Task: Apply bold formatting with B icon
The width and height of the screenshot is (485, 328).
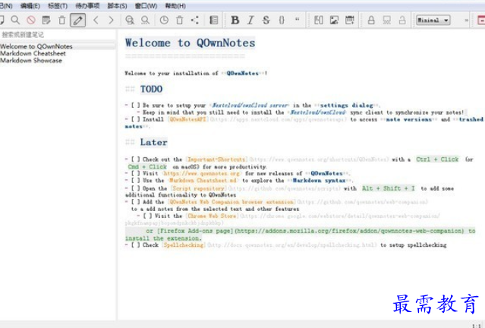Action: (x=235, y=20)
